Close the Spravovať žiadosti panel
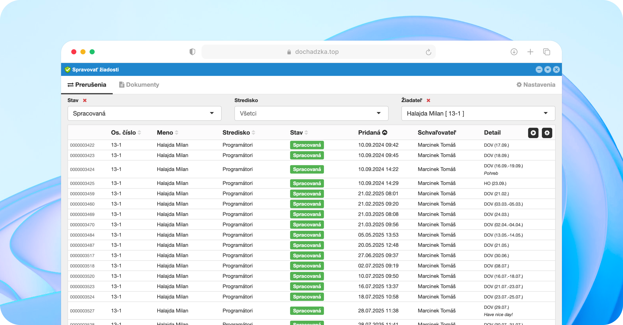This screenshot has height=325, width=623. click(556, 70)
